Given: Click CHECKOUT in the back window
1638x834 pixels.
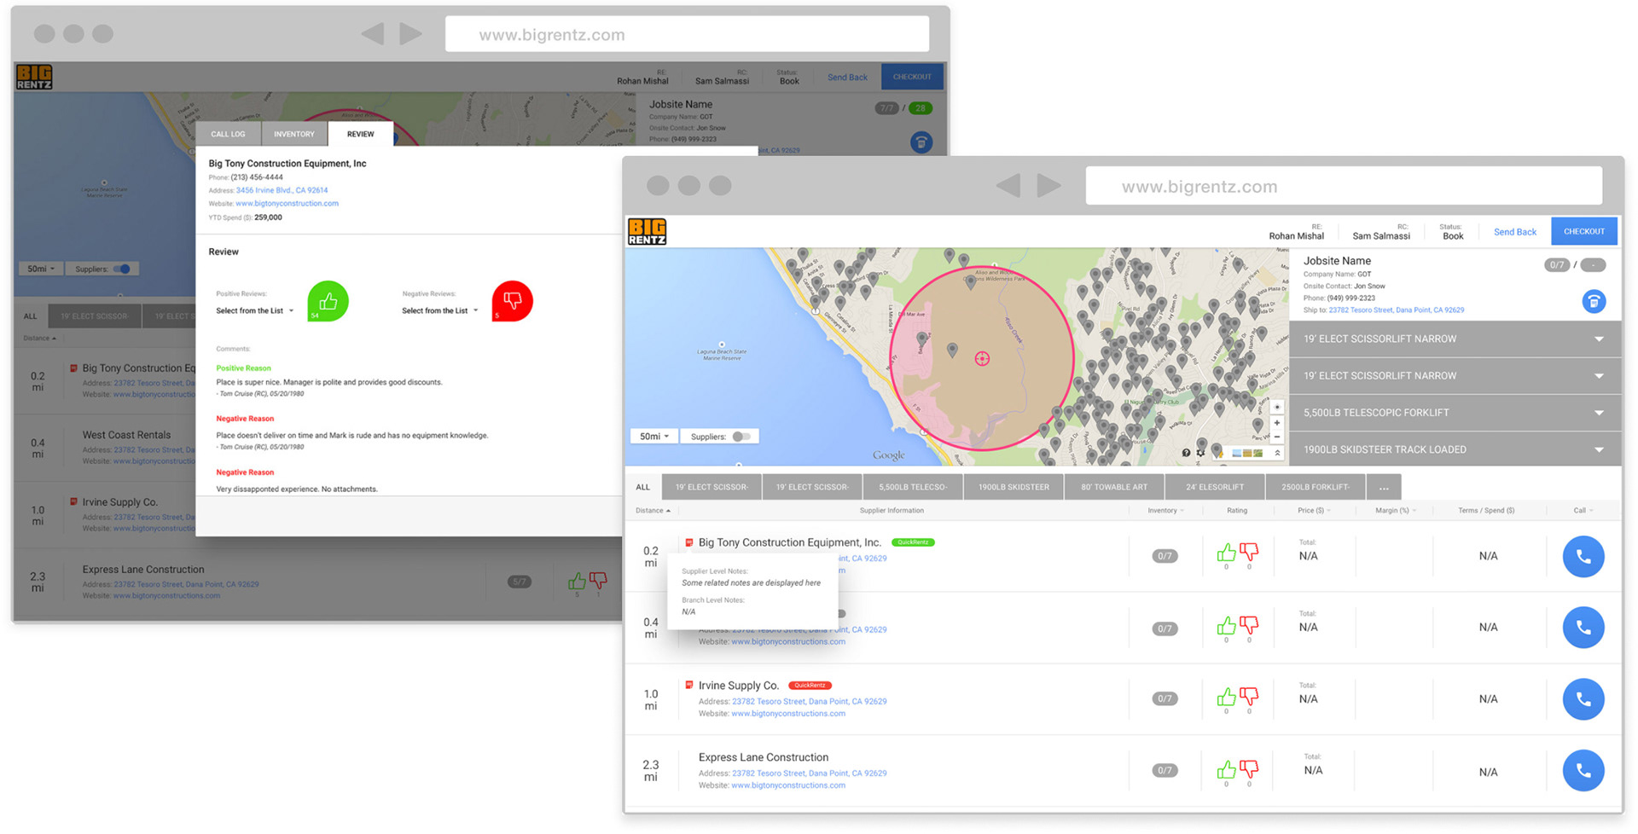Looking at the screenshot, I should click(912, 77).
